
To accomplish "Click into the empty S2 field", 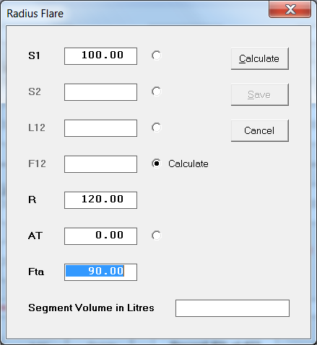I will [100, 92].
